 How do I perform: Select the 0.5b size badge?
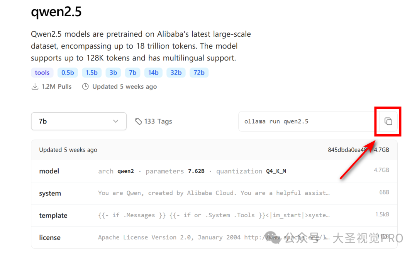click(68, 73)
